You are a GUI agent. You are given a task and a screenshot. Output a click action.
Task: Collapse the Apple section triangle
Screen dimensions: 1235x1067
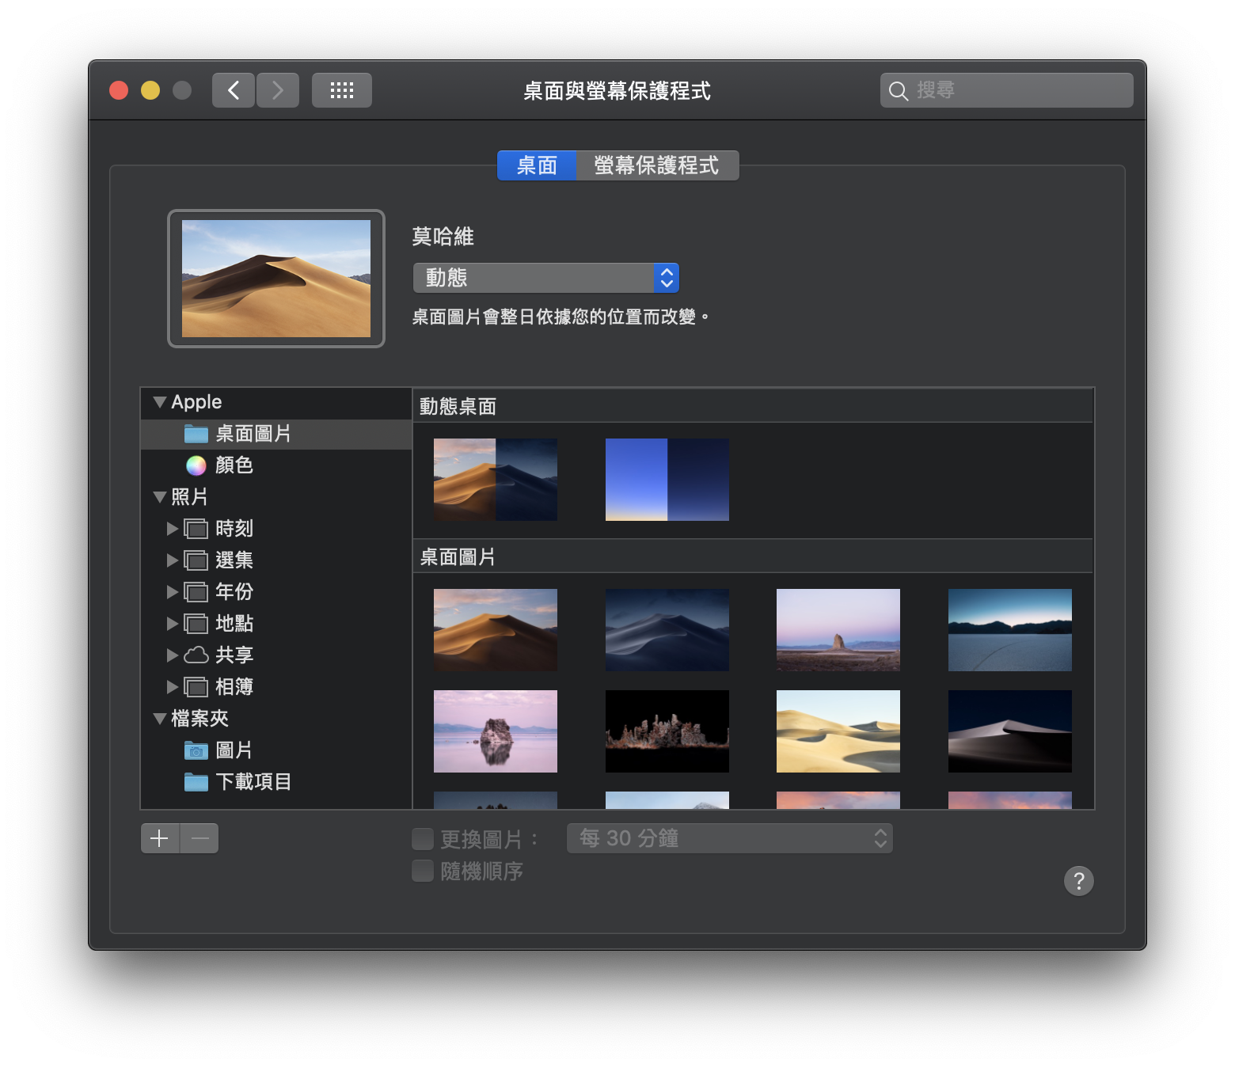click(x=160, y=402)
